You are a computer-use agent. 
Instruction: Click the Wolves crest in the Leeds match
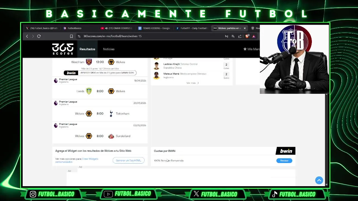111,91
